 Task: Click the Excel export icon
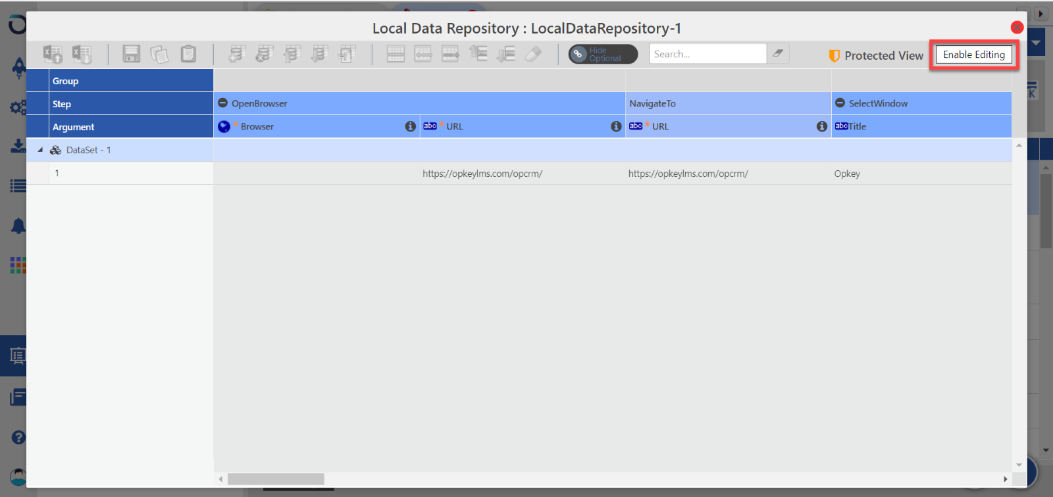82,54
